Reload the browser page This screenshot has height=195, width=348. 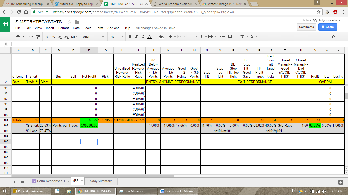click(x=19, y=12)
